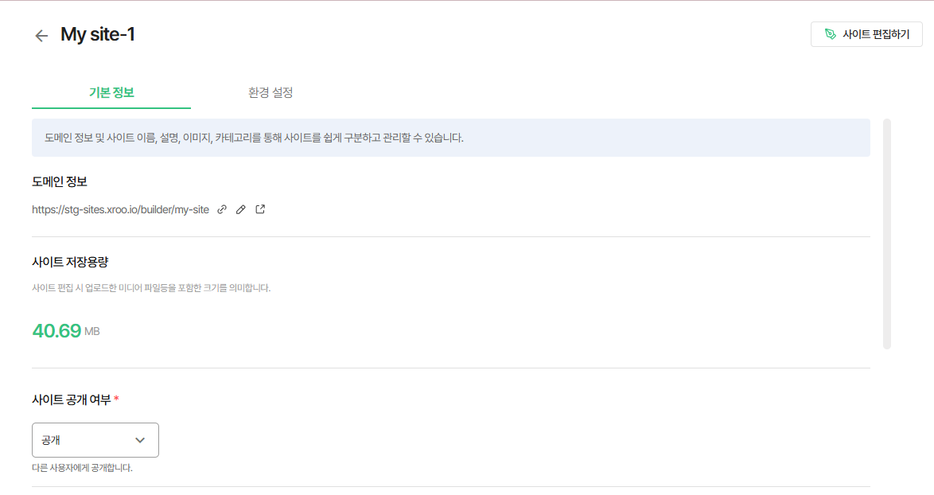Click the vertical scrollbar on the right
Image resolution: width=934 pixels, height=495 pixels.
point(887,233)
